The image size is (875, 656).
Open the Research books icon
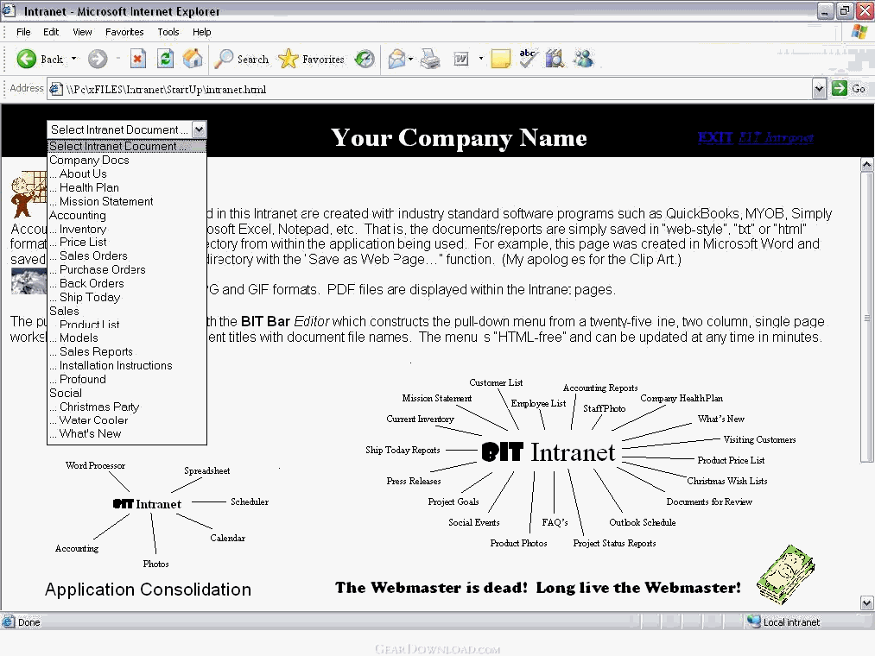pos(555,59)
